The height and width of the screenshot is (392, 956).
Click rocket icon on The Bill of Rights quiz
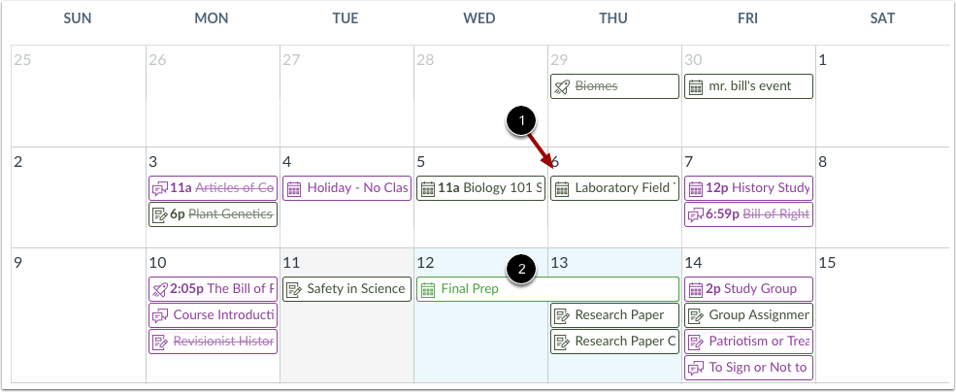pyautogui.click(x=160, y=289)
